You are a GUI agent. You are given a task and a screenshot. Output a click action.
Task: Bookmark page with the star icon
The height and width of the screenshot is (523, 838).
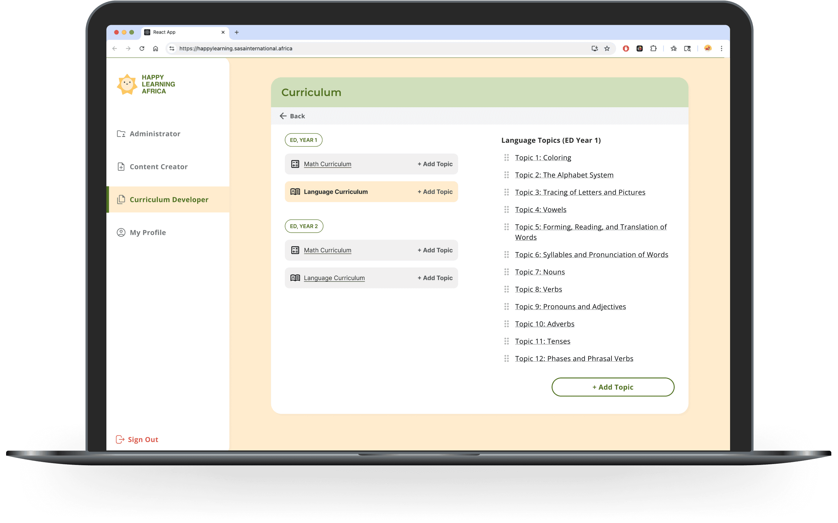click(x=607, y=48)
